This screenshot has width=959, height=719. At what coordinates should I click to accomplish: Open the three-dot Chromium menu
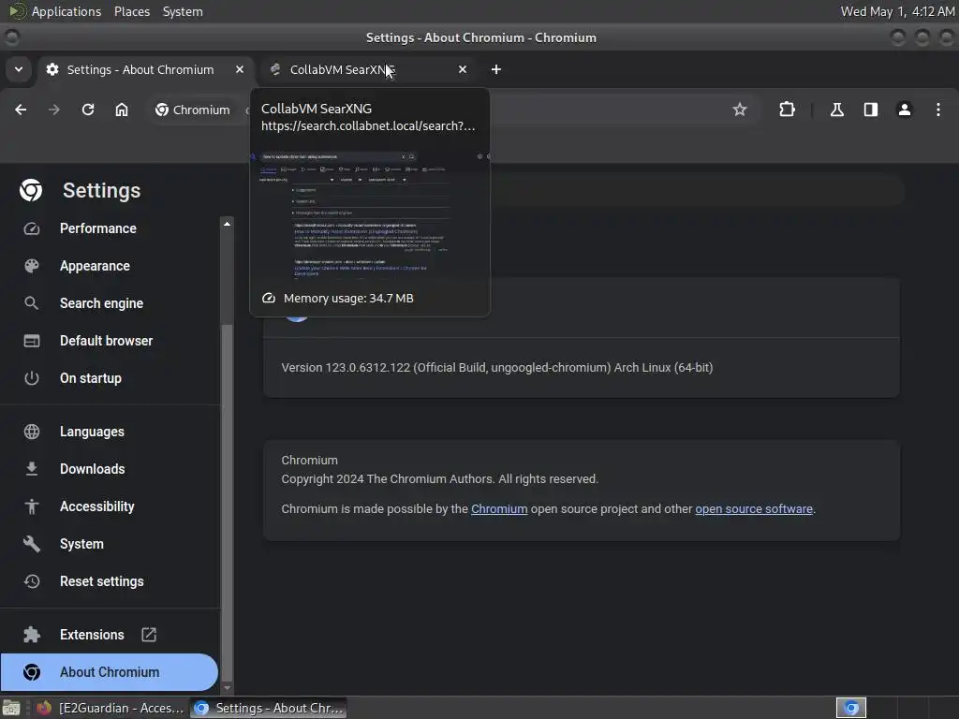pos(938,110)
